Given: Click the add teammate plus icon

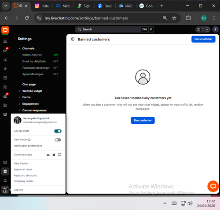Looking at the screenshot, I should pos(207,29).
